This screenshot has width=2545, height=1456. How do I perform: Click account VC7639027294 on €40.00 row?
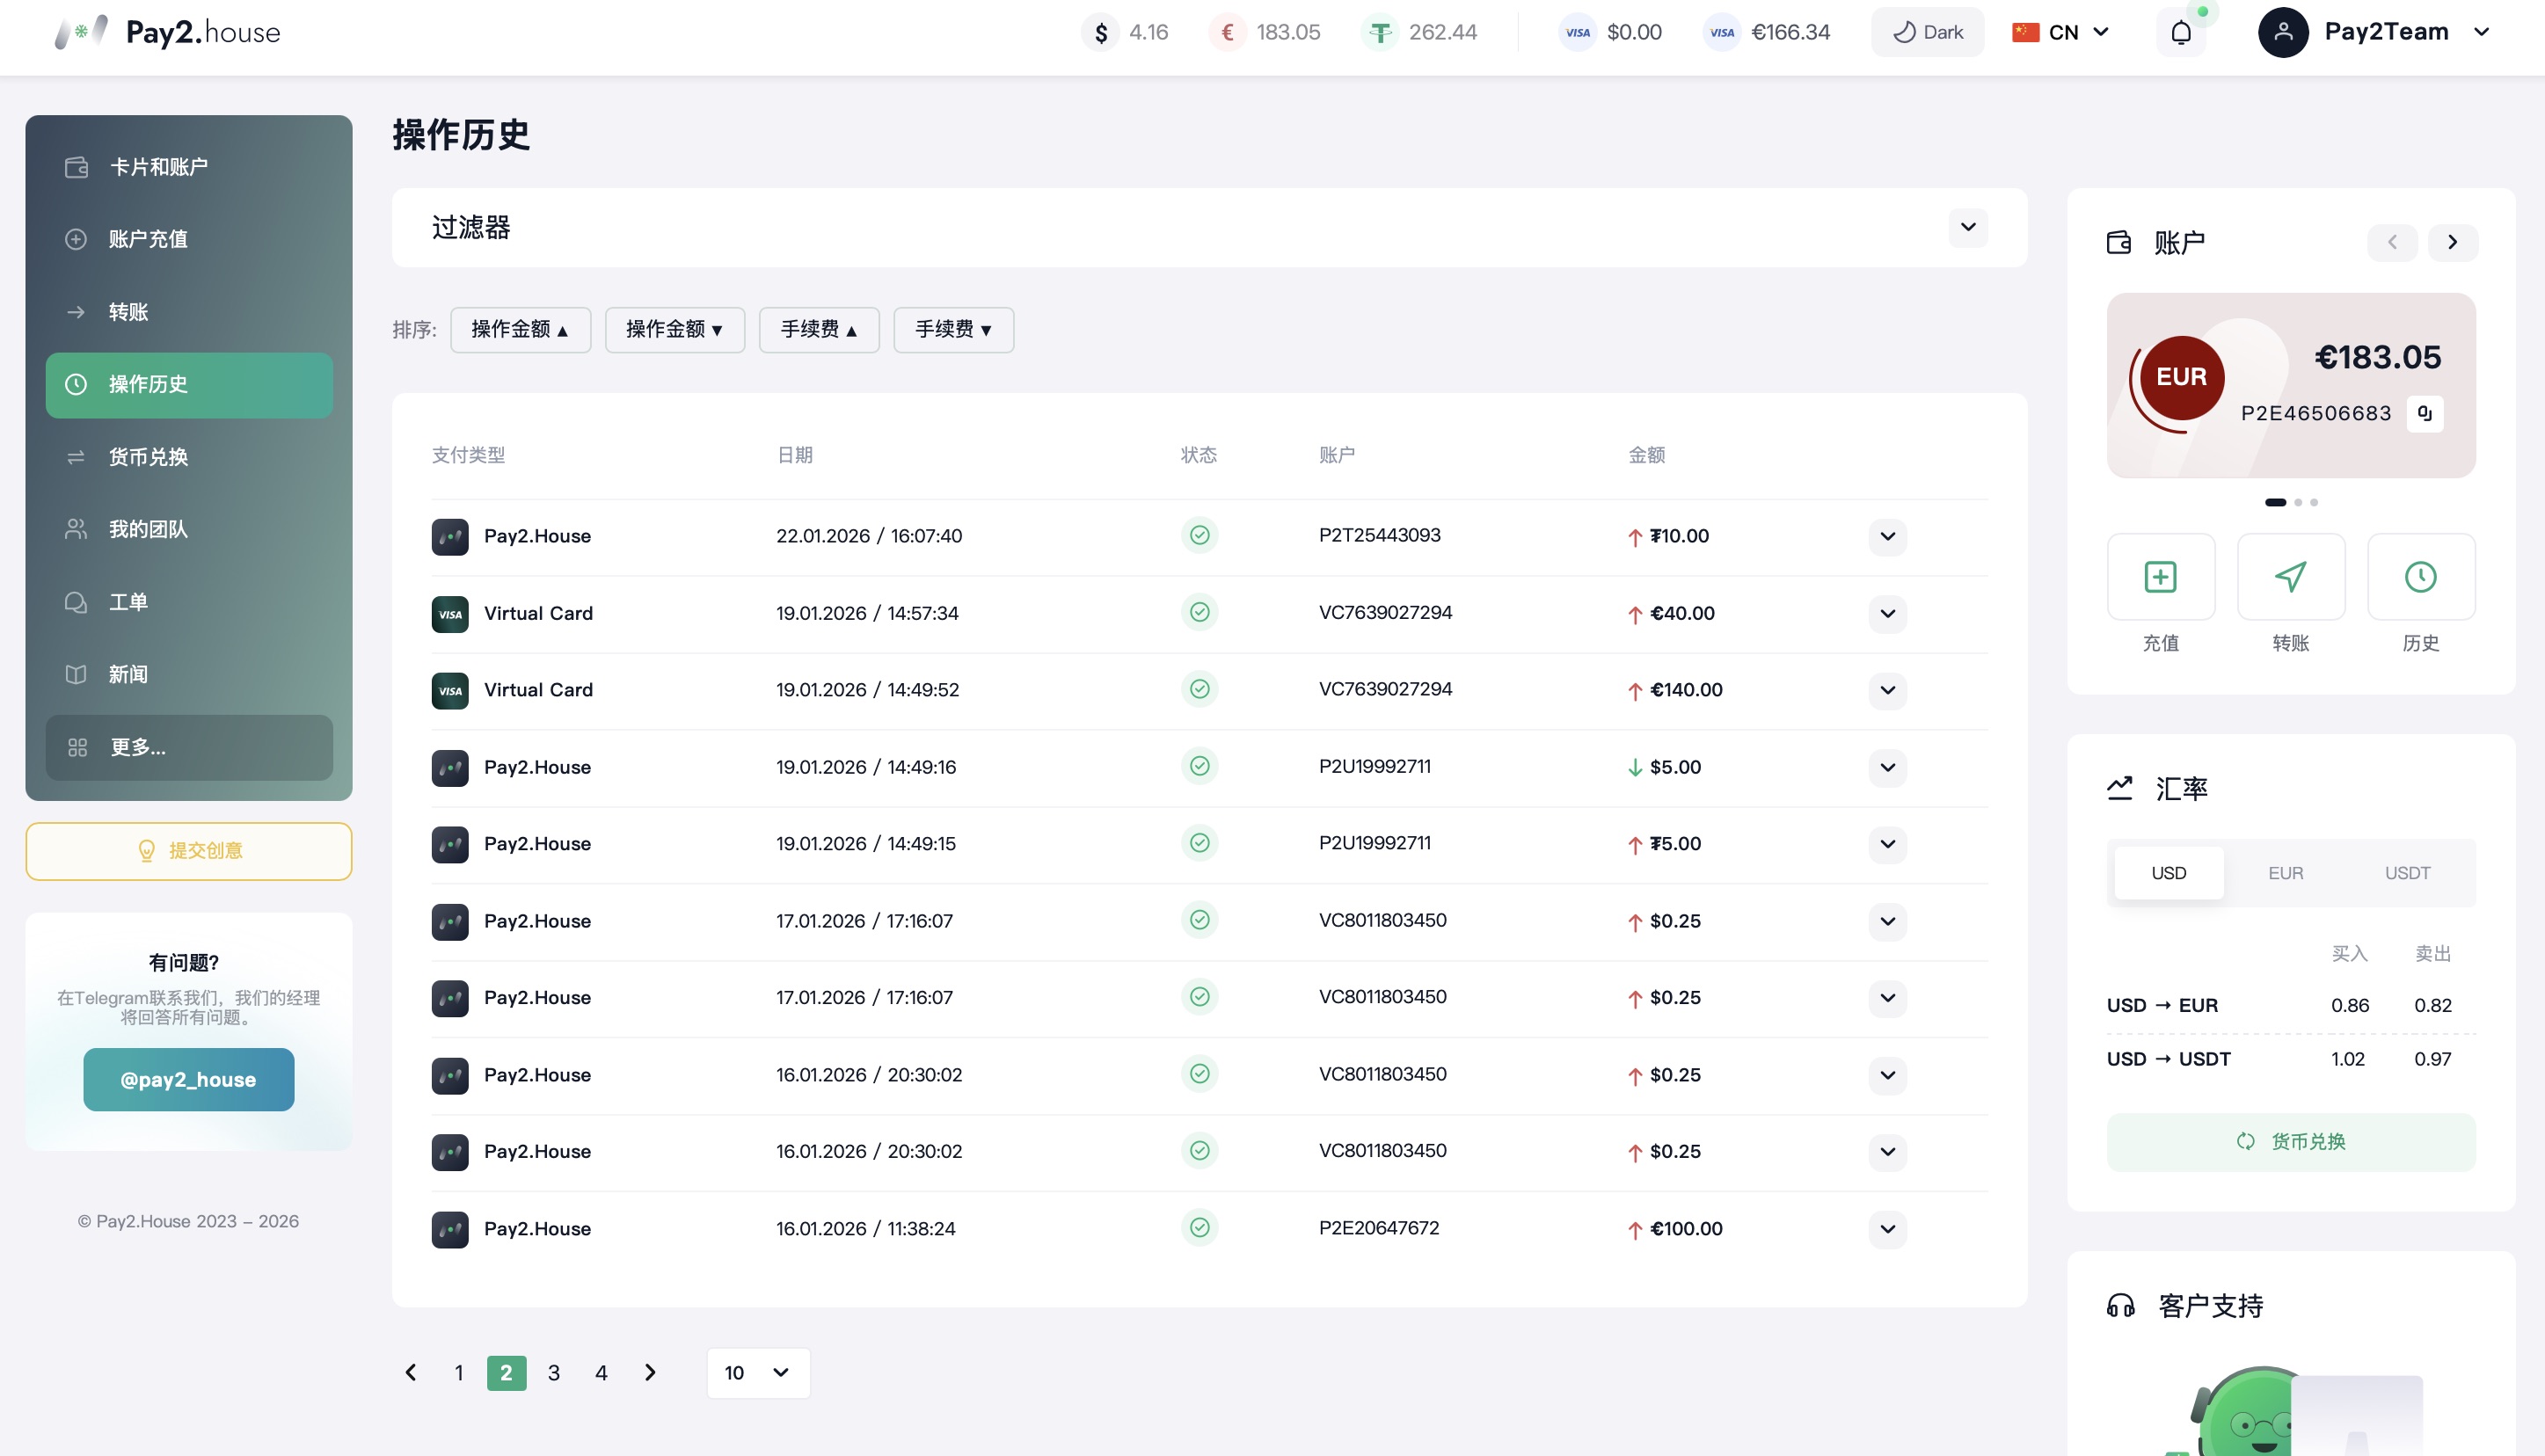tap(1385, 612)
